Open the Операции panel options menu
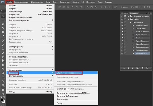The width and height of the screenshot is (153, 106). pos(150,13)
